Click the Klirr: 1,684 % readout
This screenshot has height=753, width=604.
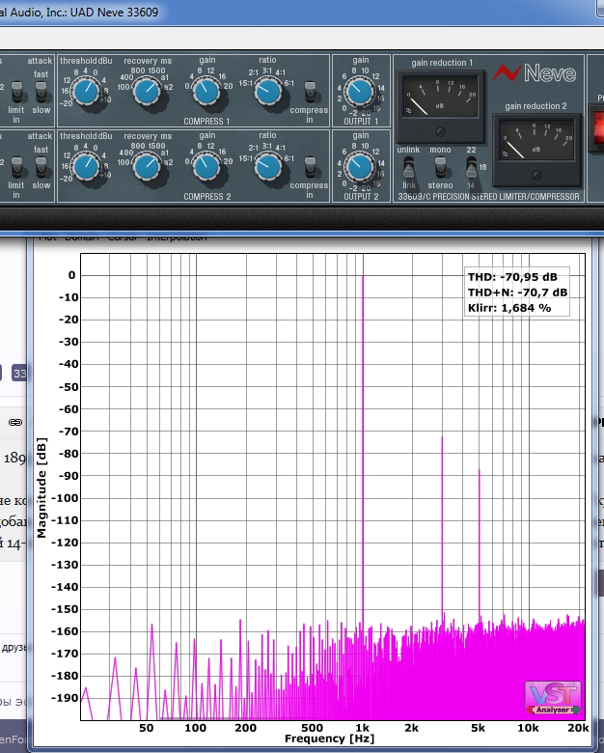coord(509,308)
